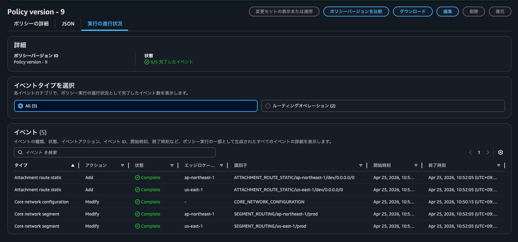Switch to the JSON tab

68,24
